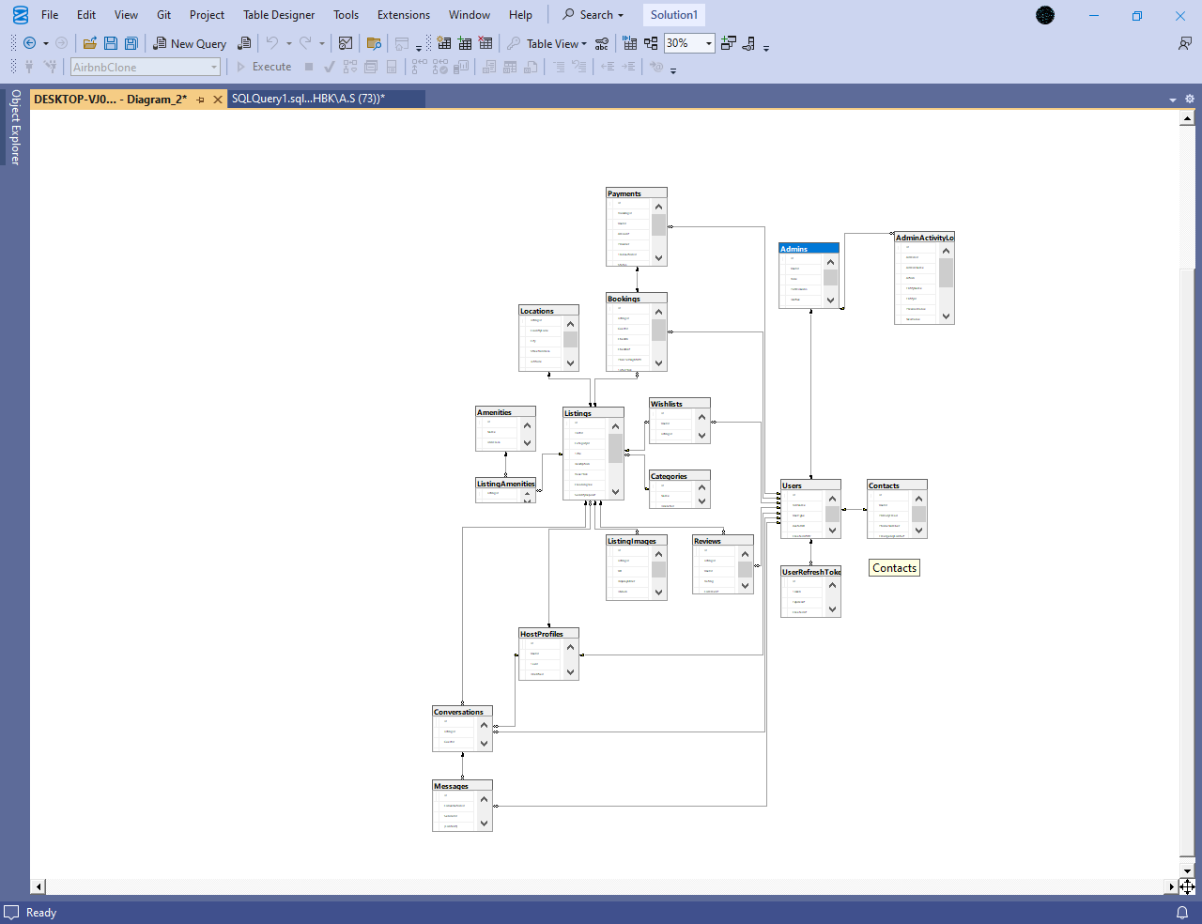This screenshot has width=1202, height=924.
Task: Open the Object Explorer side panel
Action: pyautogui.click(x=15, y=127)
